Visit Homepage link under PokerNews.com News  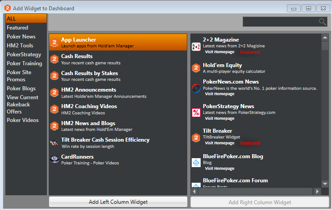point(219,94)
